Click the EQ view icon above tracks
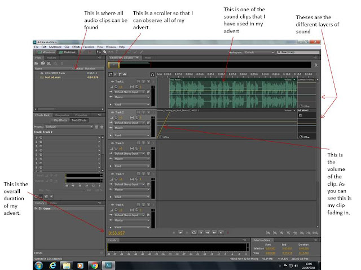 pos(125,74)
